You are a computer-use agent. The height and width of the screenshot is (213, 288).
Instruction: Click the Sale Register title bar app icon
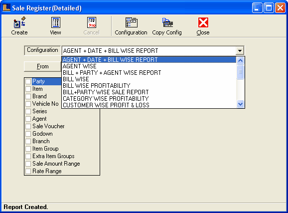(6, 7)
